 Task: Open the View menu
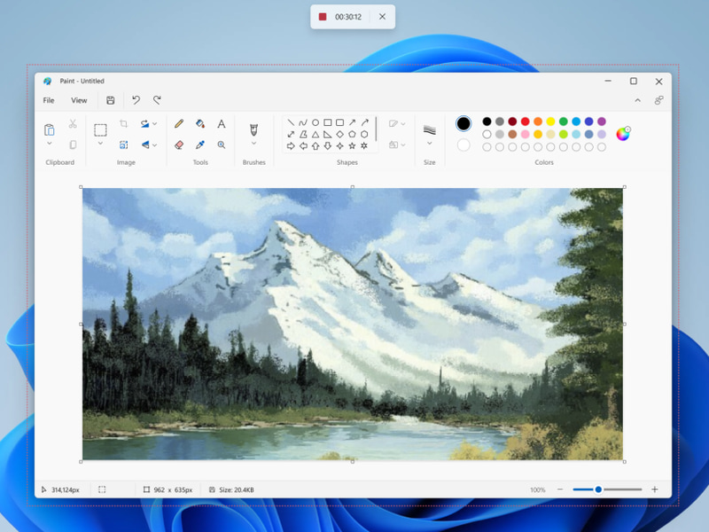pos(79,100)
